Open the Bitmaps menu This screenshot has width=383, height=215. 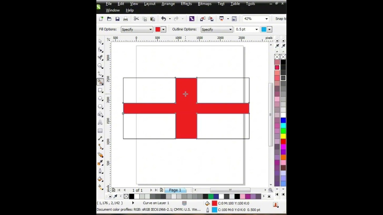click(x=205, y=4)
